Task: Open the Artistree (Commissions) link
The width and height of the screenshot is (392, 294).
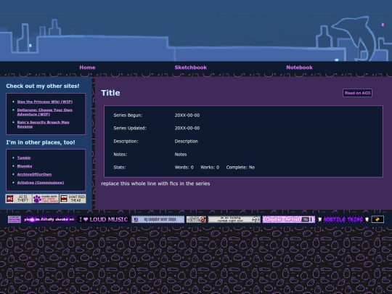Action: (41, 182)
